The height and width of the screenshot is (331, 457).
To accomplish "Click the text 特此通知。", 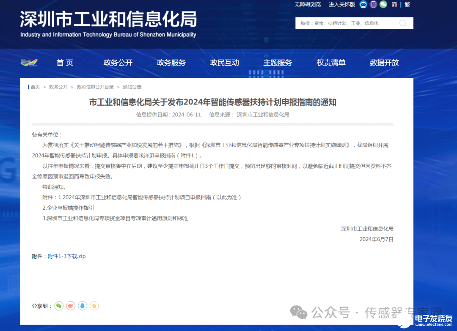I will click(55, 187).
